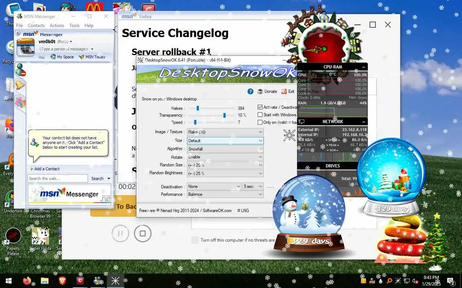This screenshot has height=288, width=462.
Task: Open the Tools menu in MSN Messenger
Action: [74, 26]
